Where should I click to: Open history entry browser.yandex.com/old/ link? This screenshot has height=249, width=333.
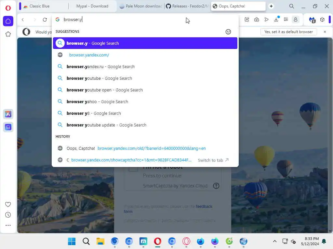[x=152, y=148]
